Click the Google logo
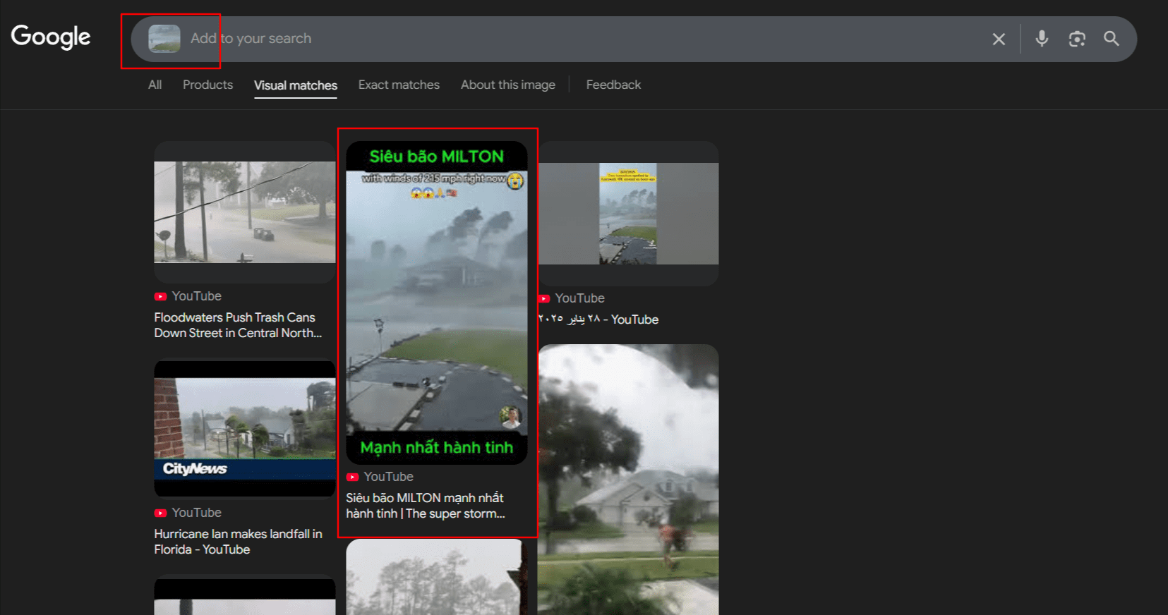Image resolution: width=1168 pixels, height=615 pixels. 51,37
